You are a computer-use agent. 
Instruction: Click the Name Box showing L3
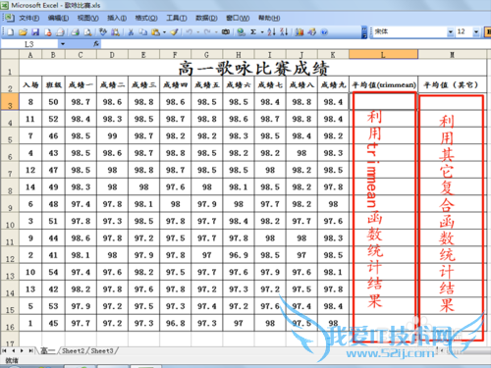29,44
